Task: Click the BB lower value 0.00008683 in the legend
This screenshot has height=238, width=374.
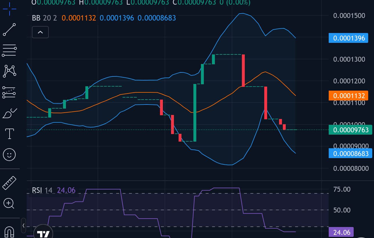Action: (x=157, y=18)
